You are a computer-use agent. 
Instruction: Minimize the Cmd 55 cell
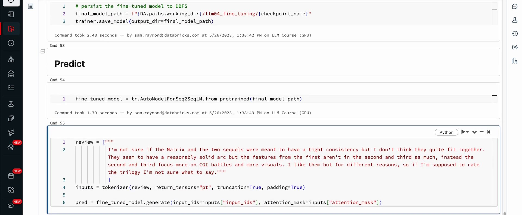(x=481, y=132)
